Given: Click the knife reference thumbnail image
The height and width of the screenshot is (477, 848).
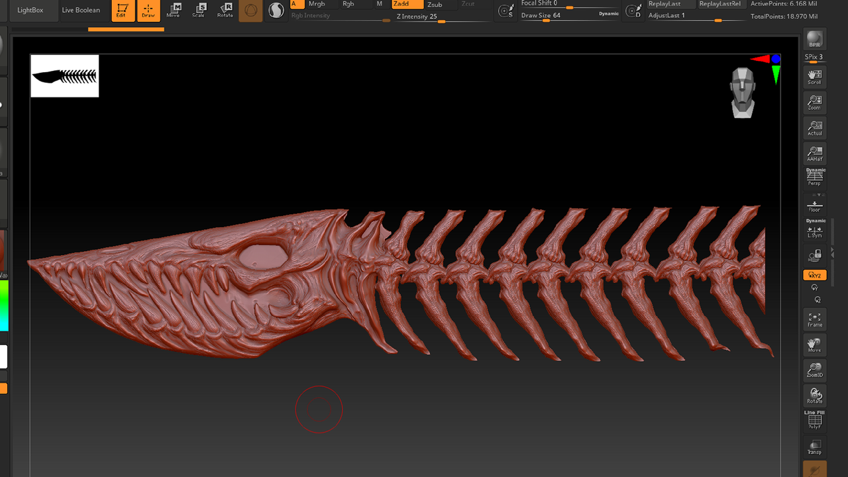Looking at the screenshot, I should [64, 76].
